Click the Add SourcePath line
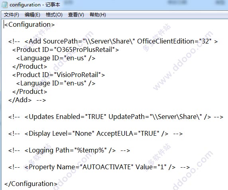228x190 pixels. [x=113, y=42]
